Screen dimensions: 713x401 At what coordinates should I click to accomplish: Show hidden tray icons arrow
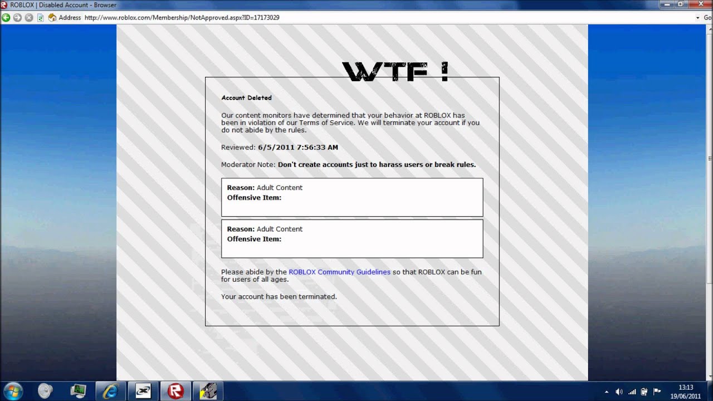tap(607, 392)
